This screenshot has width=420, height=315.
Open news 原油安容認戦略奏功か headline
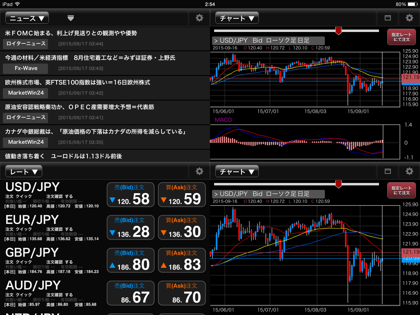[x=80, y=107]
